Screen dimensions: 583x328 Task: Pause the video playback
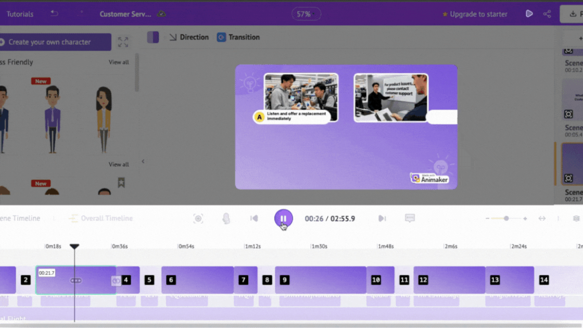(x=283, y=218)
